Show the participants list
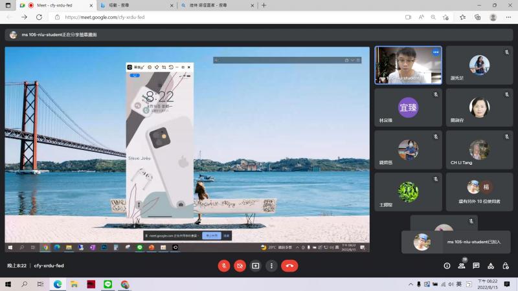This screenshot has height=291, width=518. pyautogui.click(x=462, y=266)
